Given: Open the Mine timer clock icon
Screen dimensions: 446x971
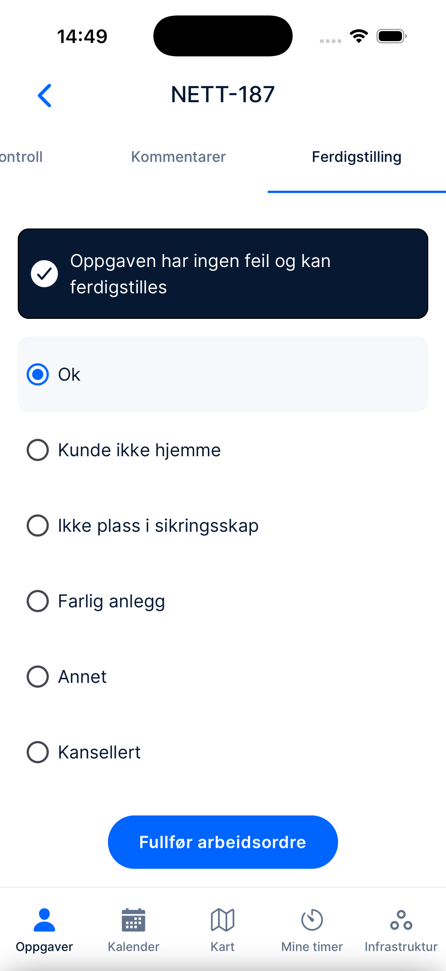Looking at the screenshot, I should [312, 920].
